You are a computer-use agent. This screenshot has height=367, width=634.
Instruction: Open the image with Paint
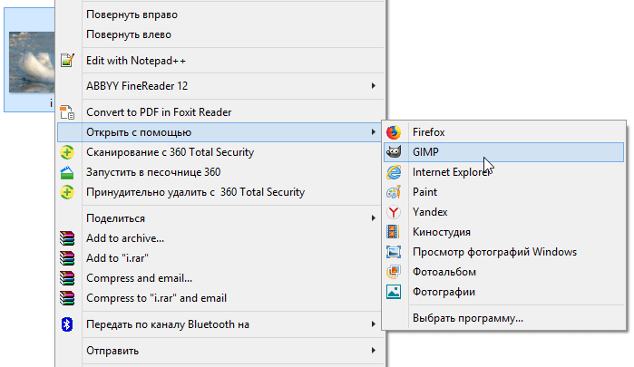coord(503,192)
